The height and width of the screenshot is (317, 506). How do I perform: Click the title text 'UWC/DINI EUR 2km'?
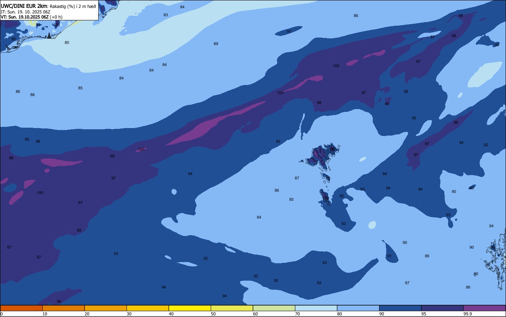point(24,6)
